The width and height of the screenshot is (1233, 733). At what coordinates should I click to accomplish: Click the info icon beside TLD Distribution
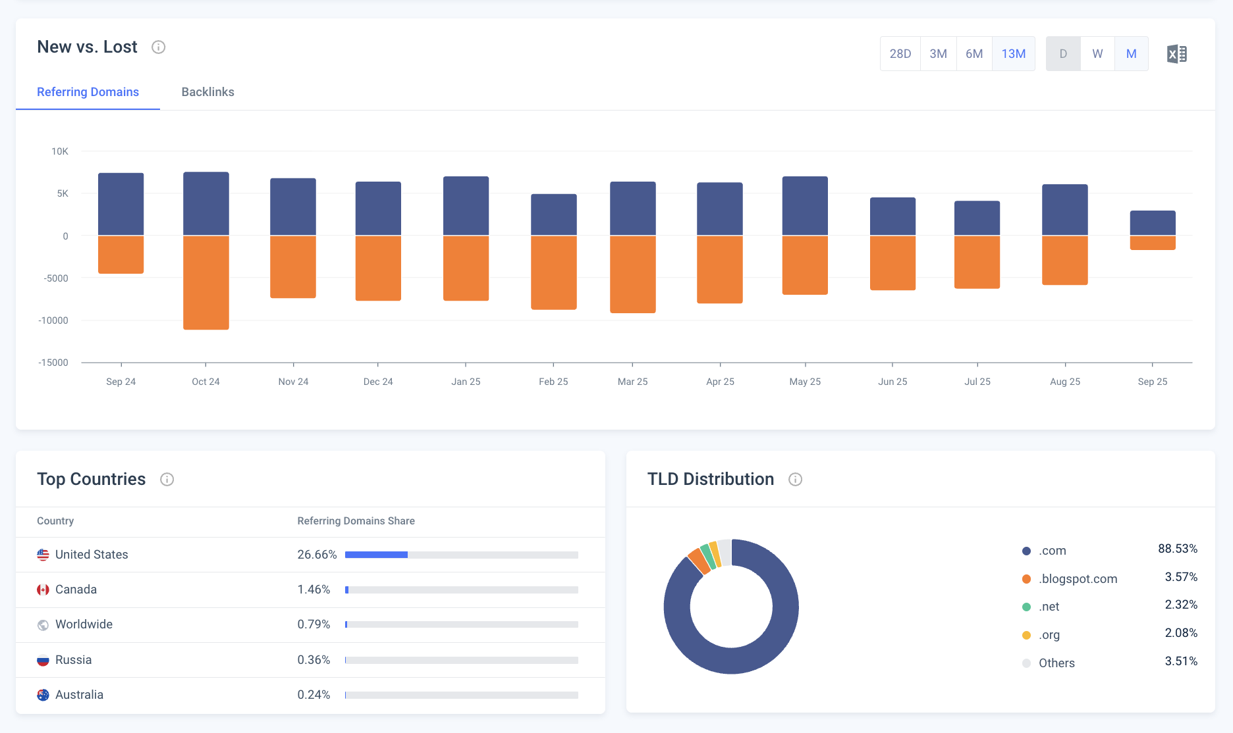pyautogui.click(x=795, y=480)
